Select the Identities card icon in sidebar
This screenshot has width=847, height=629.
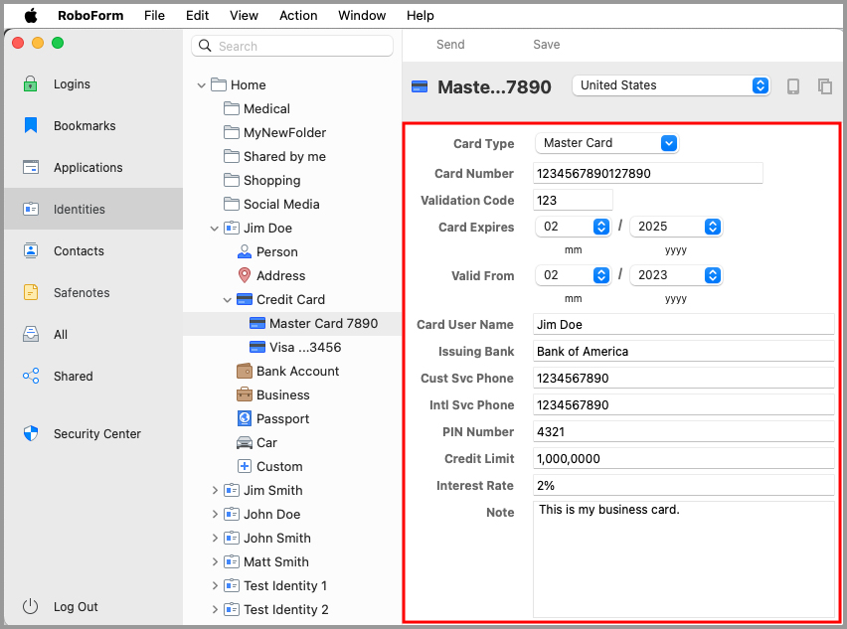pyautogui.click(x=31, y=209)
